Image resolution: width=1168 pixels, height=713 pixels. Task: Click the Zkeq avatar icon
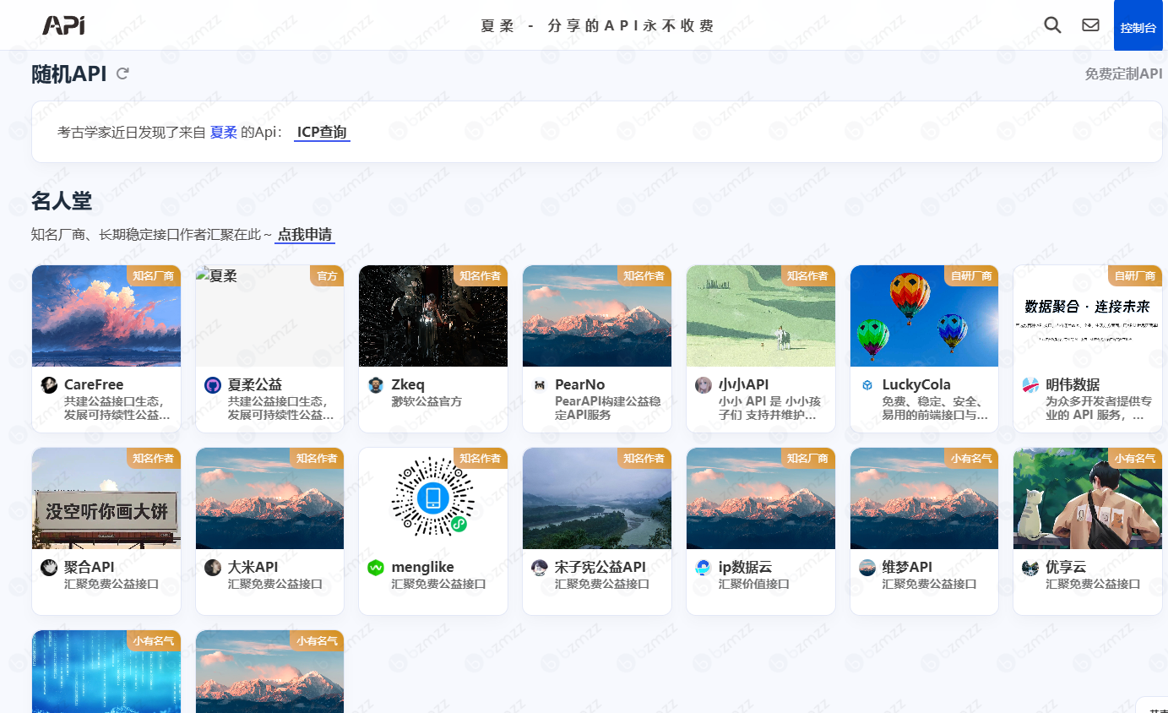click(376, 385)
